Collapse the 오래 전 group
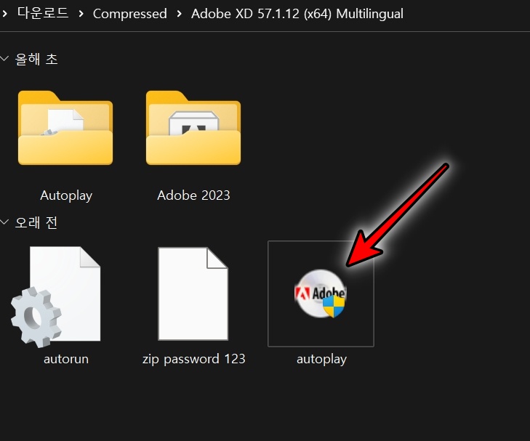Screen dimensions: 530x441 coord(4,222)
